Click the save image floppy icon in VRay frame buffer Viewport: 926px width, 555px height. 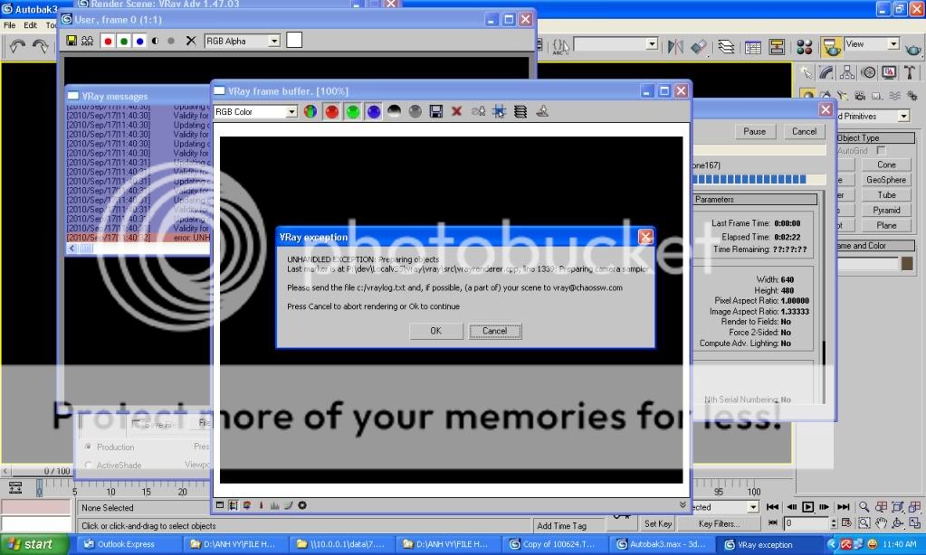click(435, 111)
